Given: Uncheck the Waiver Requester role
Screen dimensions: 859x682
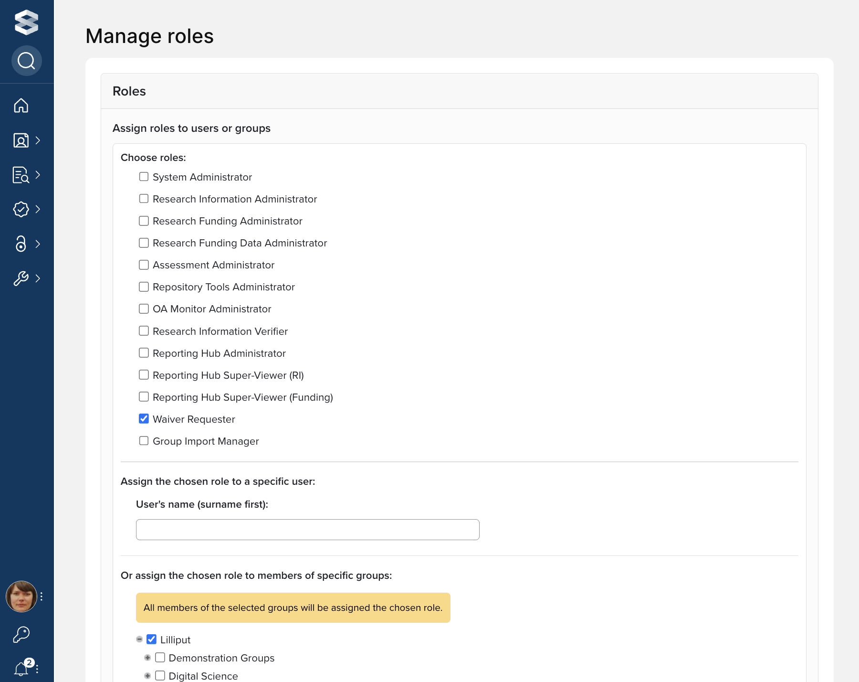Looking at the screenshot, I should click(x=144, y=419).
